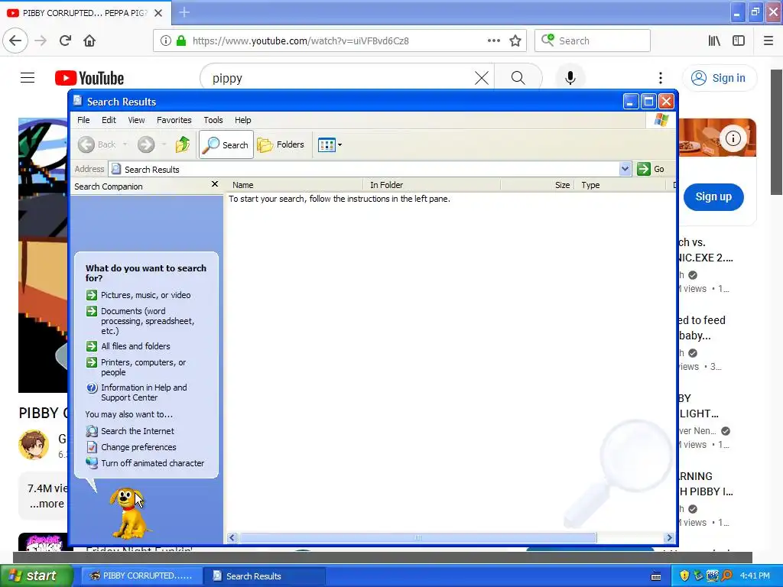Screen dimensions: 783x587
Task: Go back in Firefox browser
Action: pos(15,41)
